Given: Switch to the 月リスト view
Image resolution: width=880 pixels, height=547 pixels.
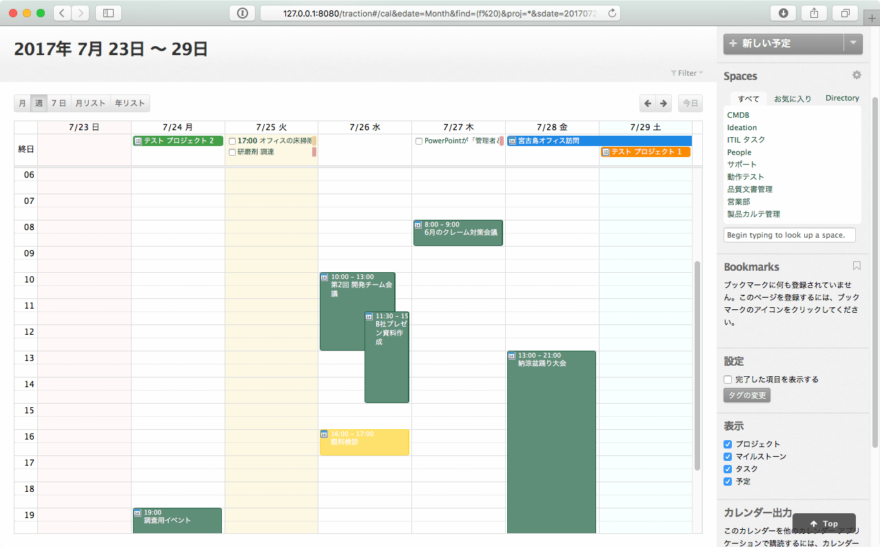Looking at the screenshot, I should [90, 103].
